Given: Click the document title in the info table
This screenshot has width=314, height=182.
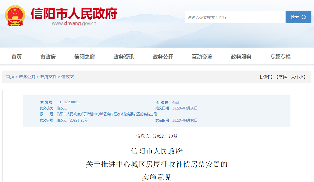Looking at the screenshot, I should [x=107, y=114].
